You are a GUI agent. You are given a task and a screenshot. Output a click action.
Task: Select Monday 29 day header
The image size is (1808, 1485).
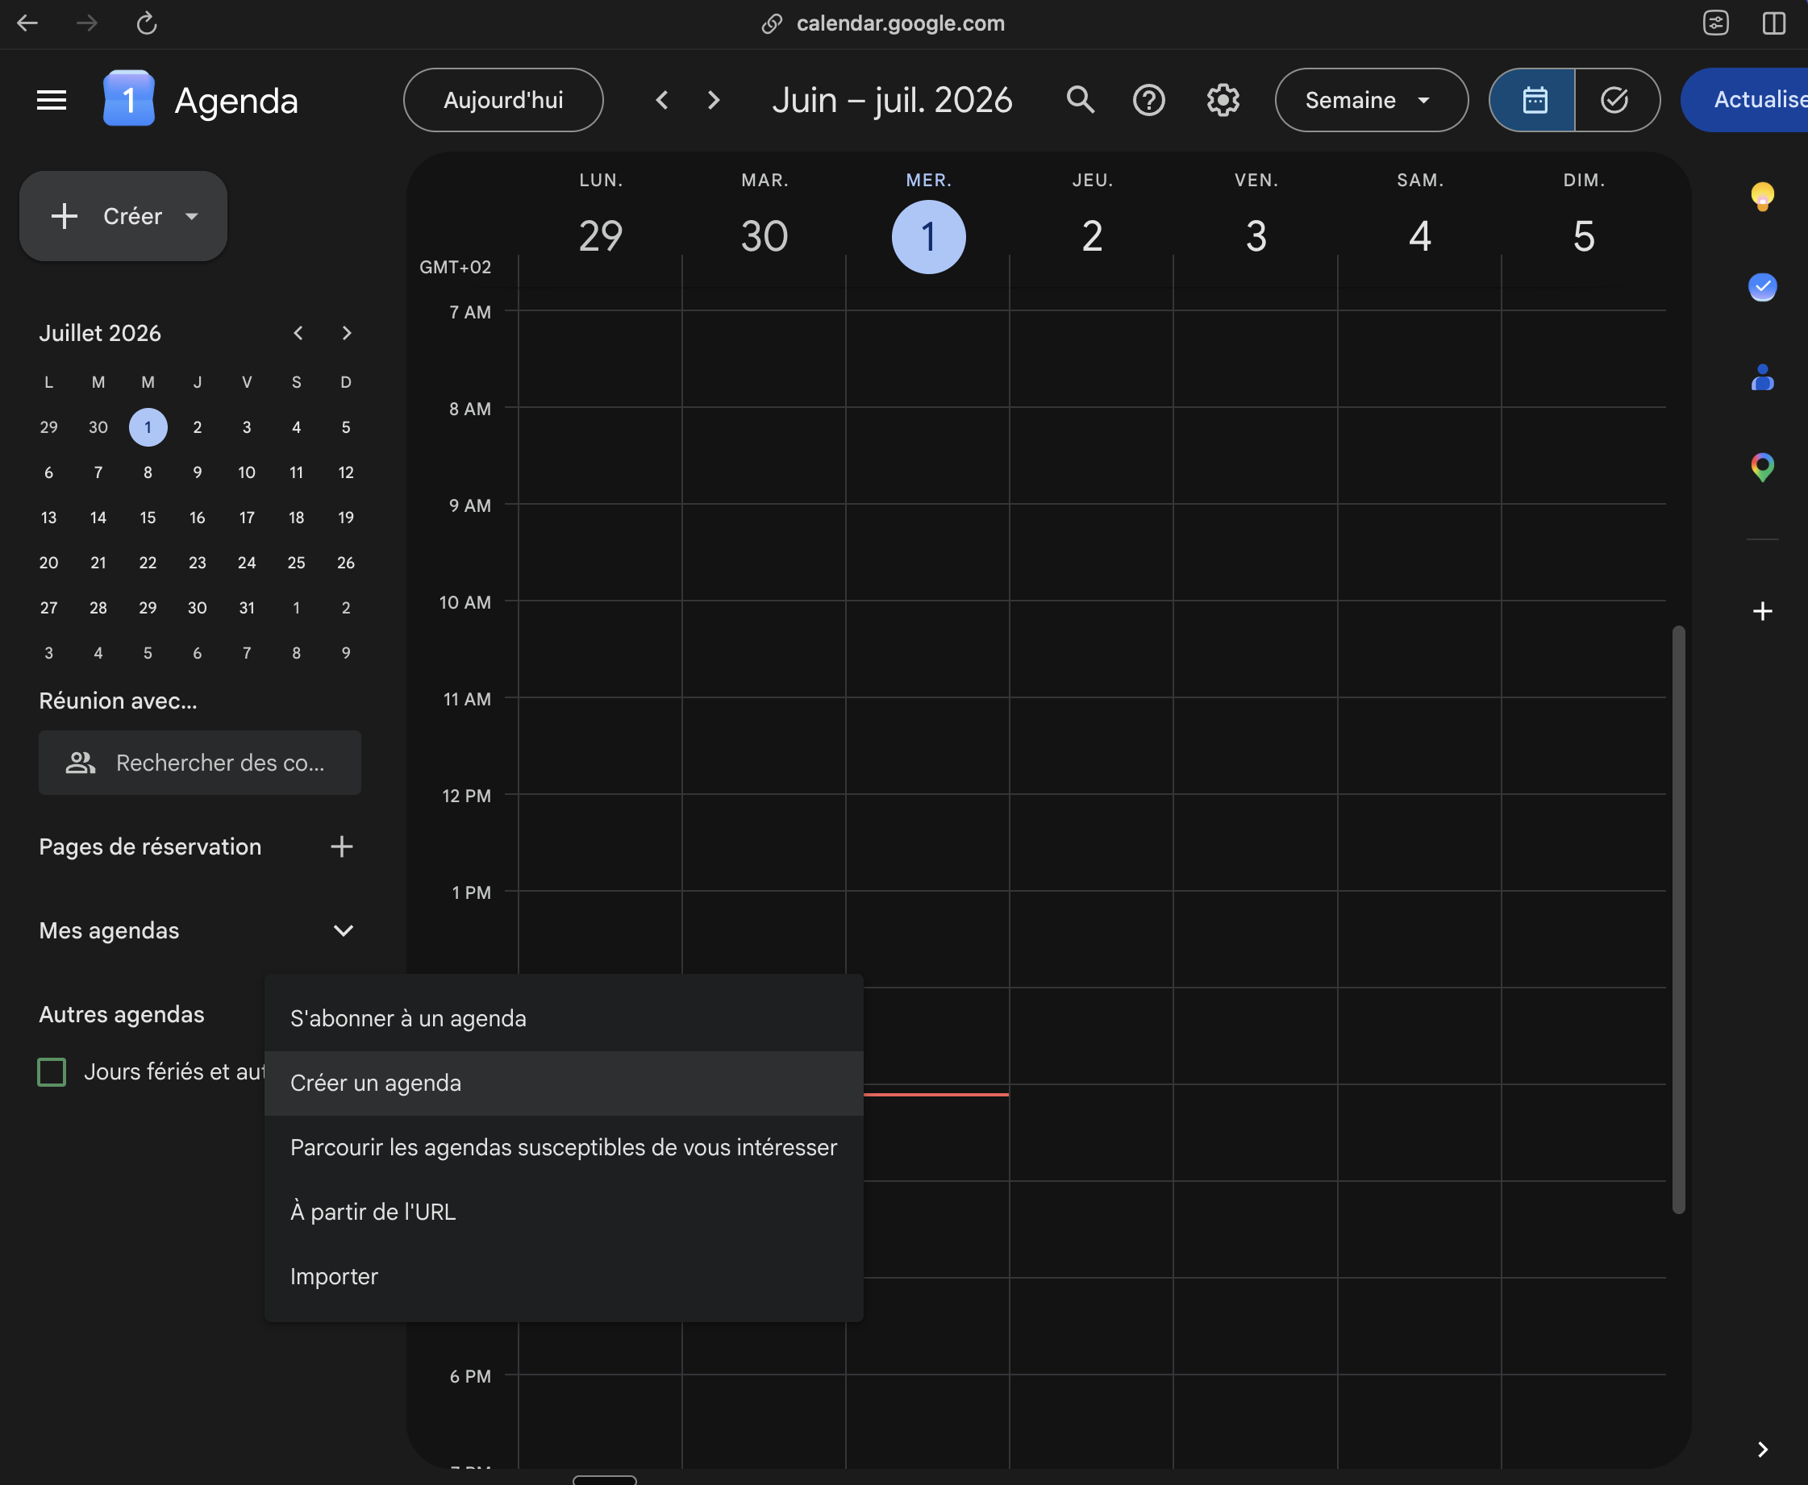pyautogui.click(x=600, y=236)
